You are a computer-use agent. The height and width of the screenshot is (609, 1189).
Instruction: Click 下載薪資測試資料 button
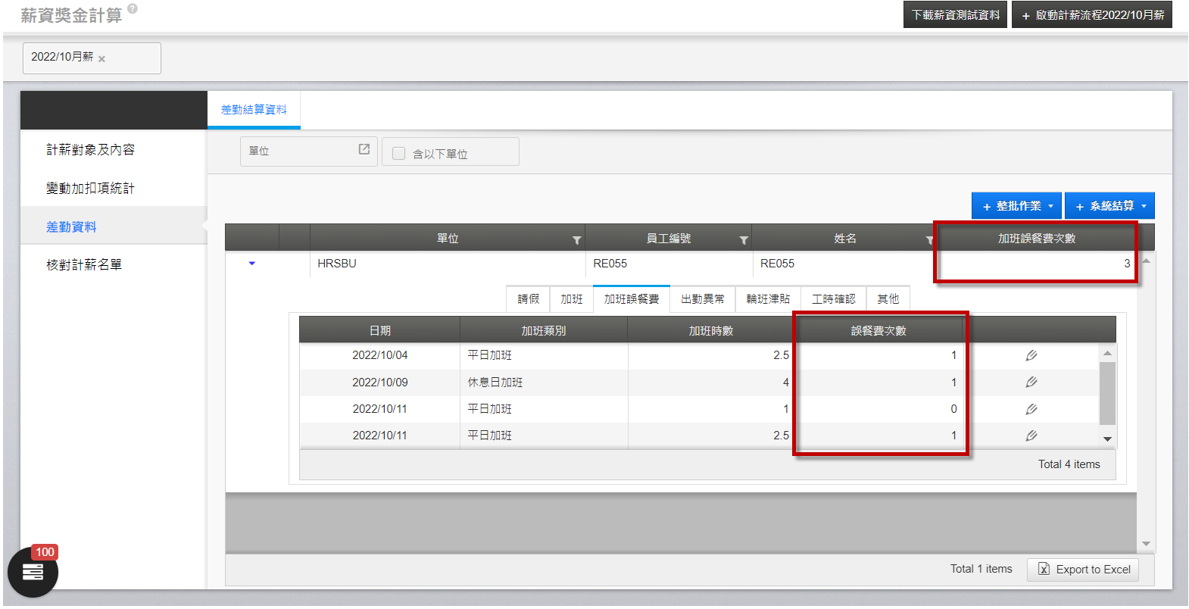(x=955, y=15)
